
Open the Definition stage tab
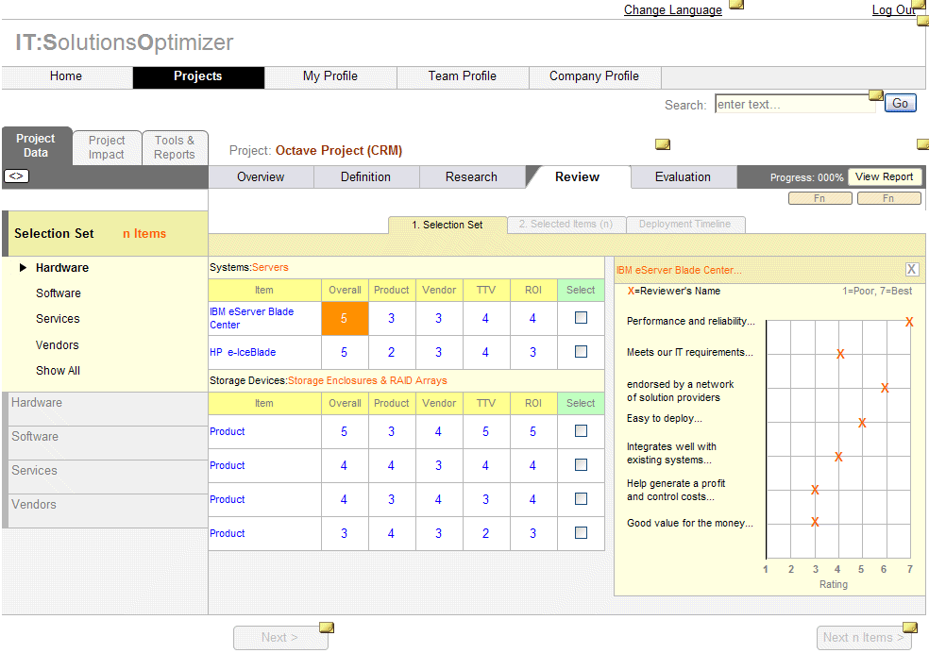tap(365, 177)
